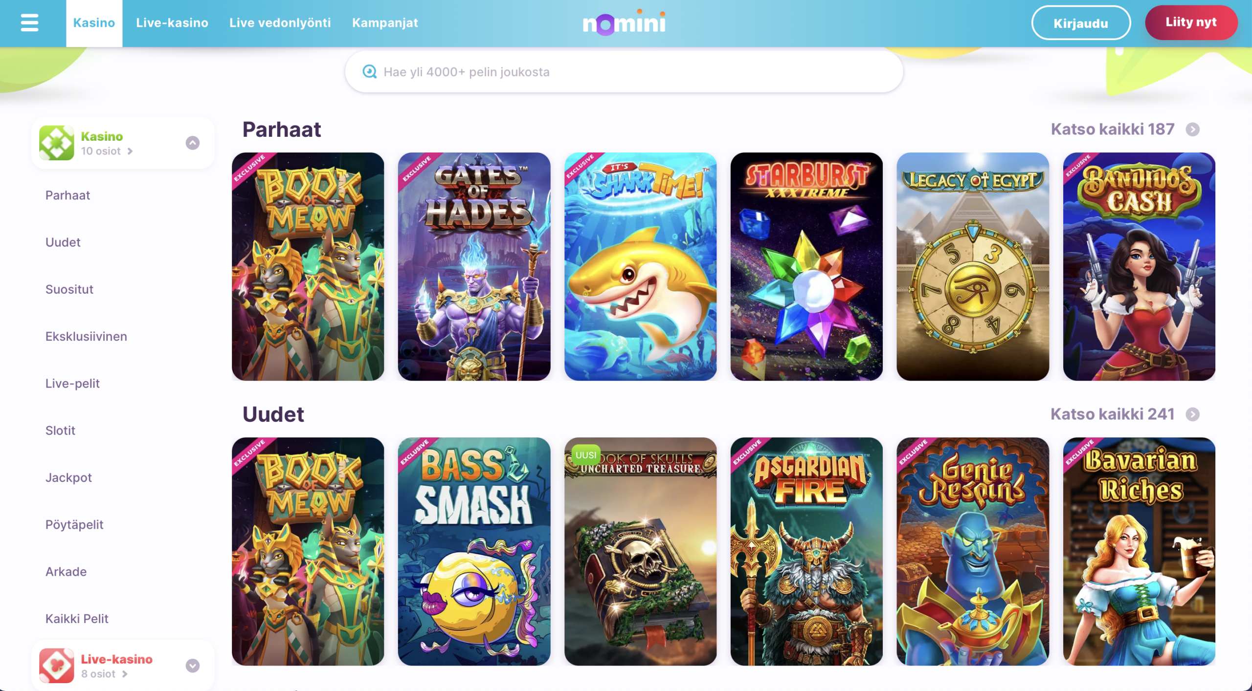The image size is (1252, 691).
Task: Select Eksklusiivinen in the sidebar
Action: pos(86,337)
